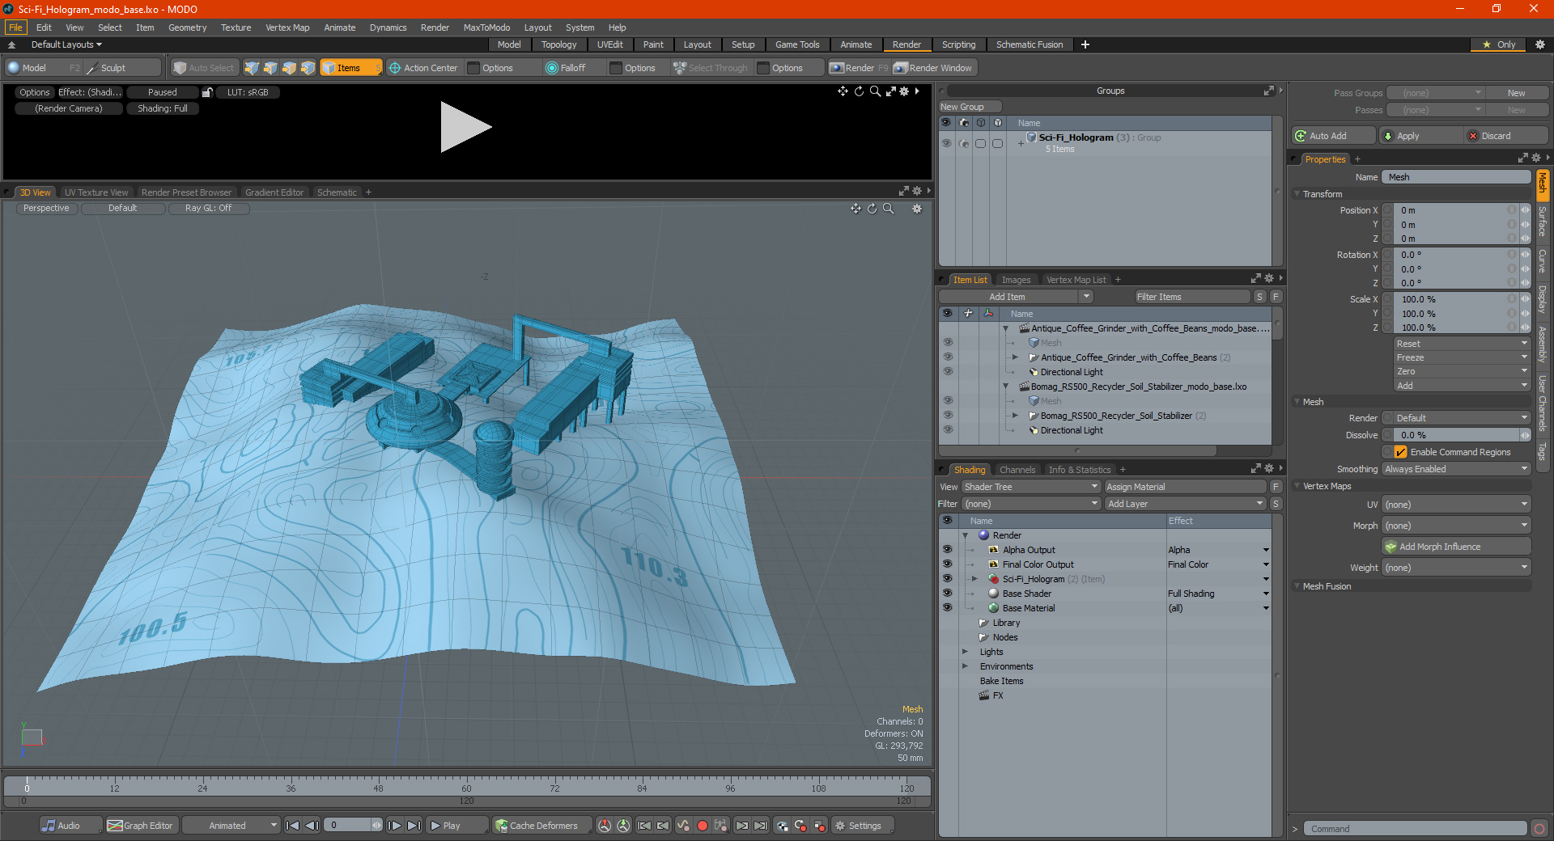Click the fourth selection mode cube icon before Items
This screenshot has width=1554, height=841.
click(x=308, y=68)
